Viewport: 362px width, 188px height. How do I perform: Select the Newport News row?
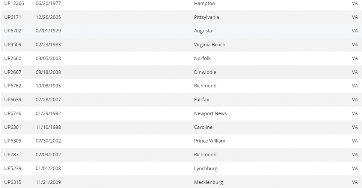[210, 113]
